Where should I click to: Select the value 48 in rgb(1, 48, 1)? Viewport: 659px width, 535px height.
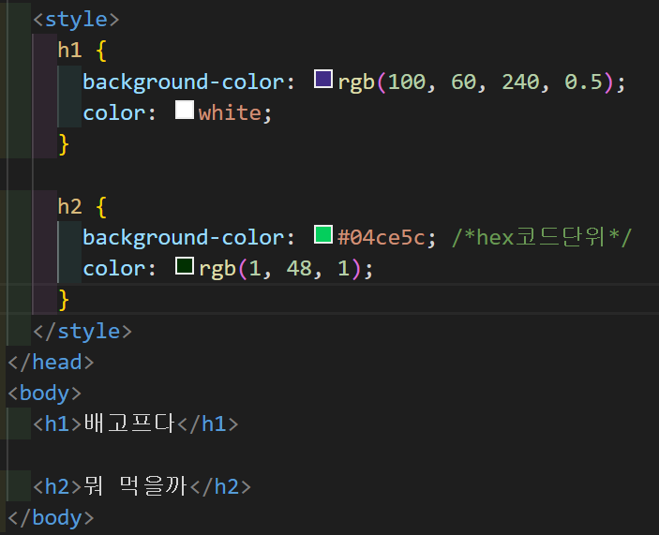[x=299, y=269]
